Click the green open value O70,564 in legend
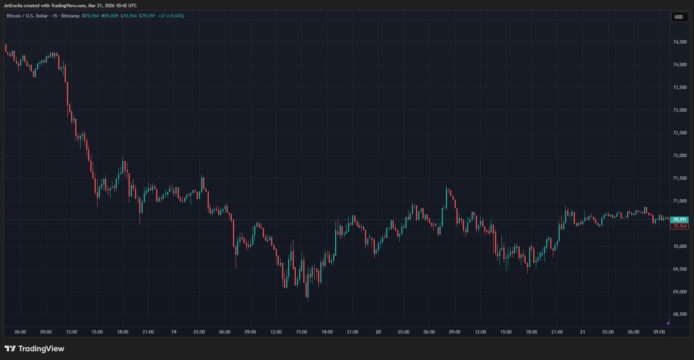This screenshot has width=694, height=360. click(x=90, y=16)
